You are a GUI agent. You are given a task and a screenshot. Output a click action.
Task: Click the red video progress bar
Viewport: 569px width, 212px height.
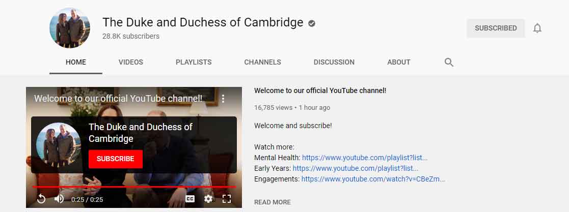[x=134, y=187]
